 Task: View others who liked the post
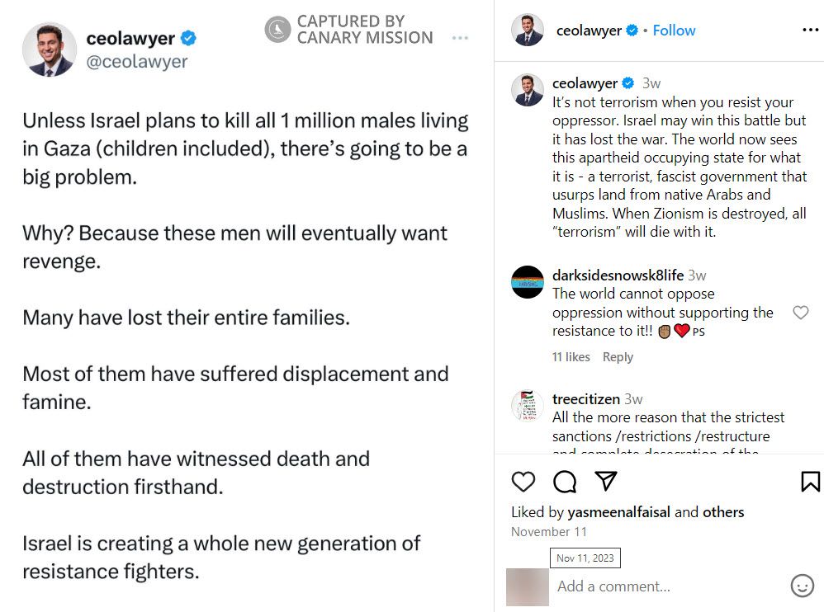point(723,511)
